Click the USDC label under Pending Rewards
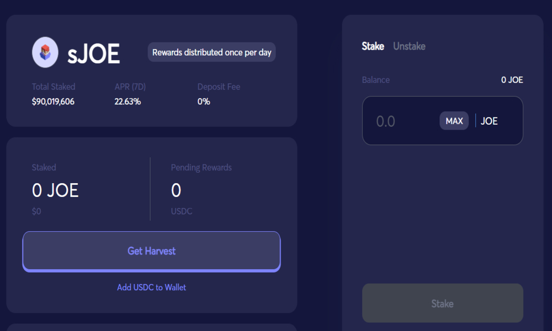Screen dimensions: 552x331 click(x=182, y=211)
